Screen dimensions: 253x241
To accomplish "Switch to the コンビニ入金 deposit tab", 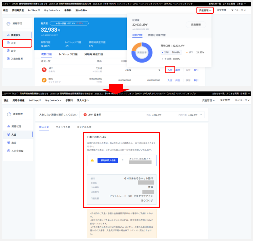I will click(x=84, y=127).
